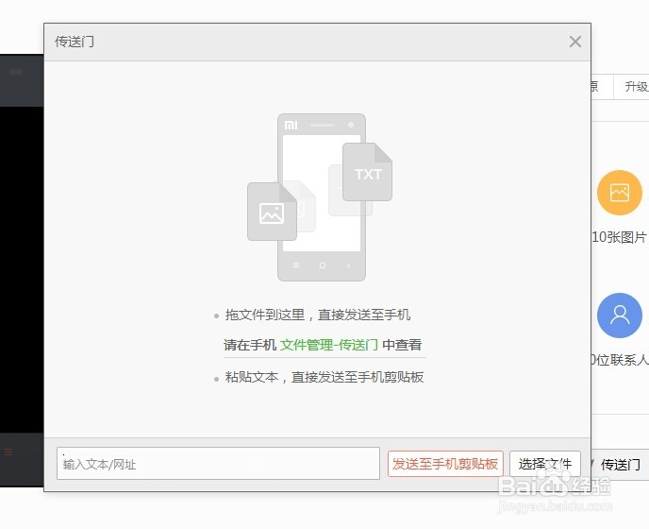This screenshot has width=649, height=529.
Task: Click the red menu icon in dark panel
Action: pos(8,452)
